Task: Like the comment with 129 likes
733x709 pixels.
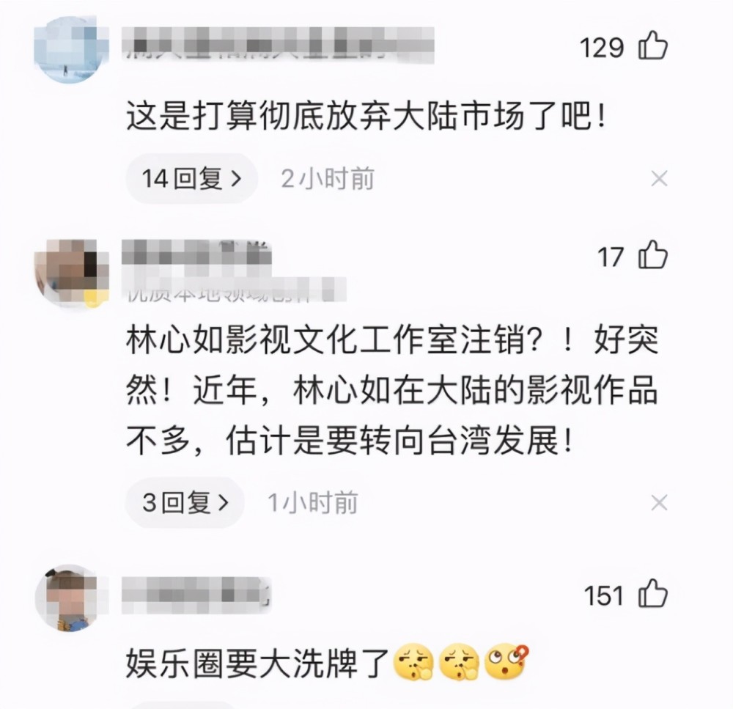Action: point(652,46)
